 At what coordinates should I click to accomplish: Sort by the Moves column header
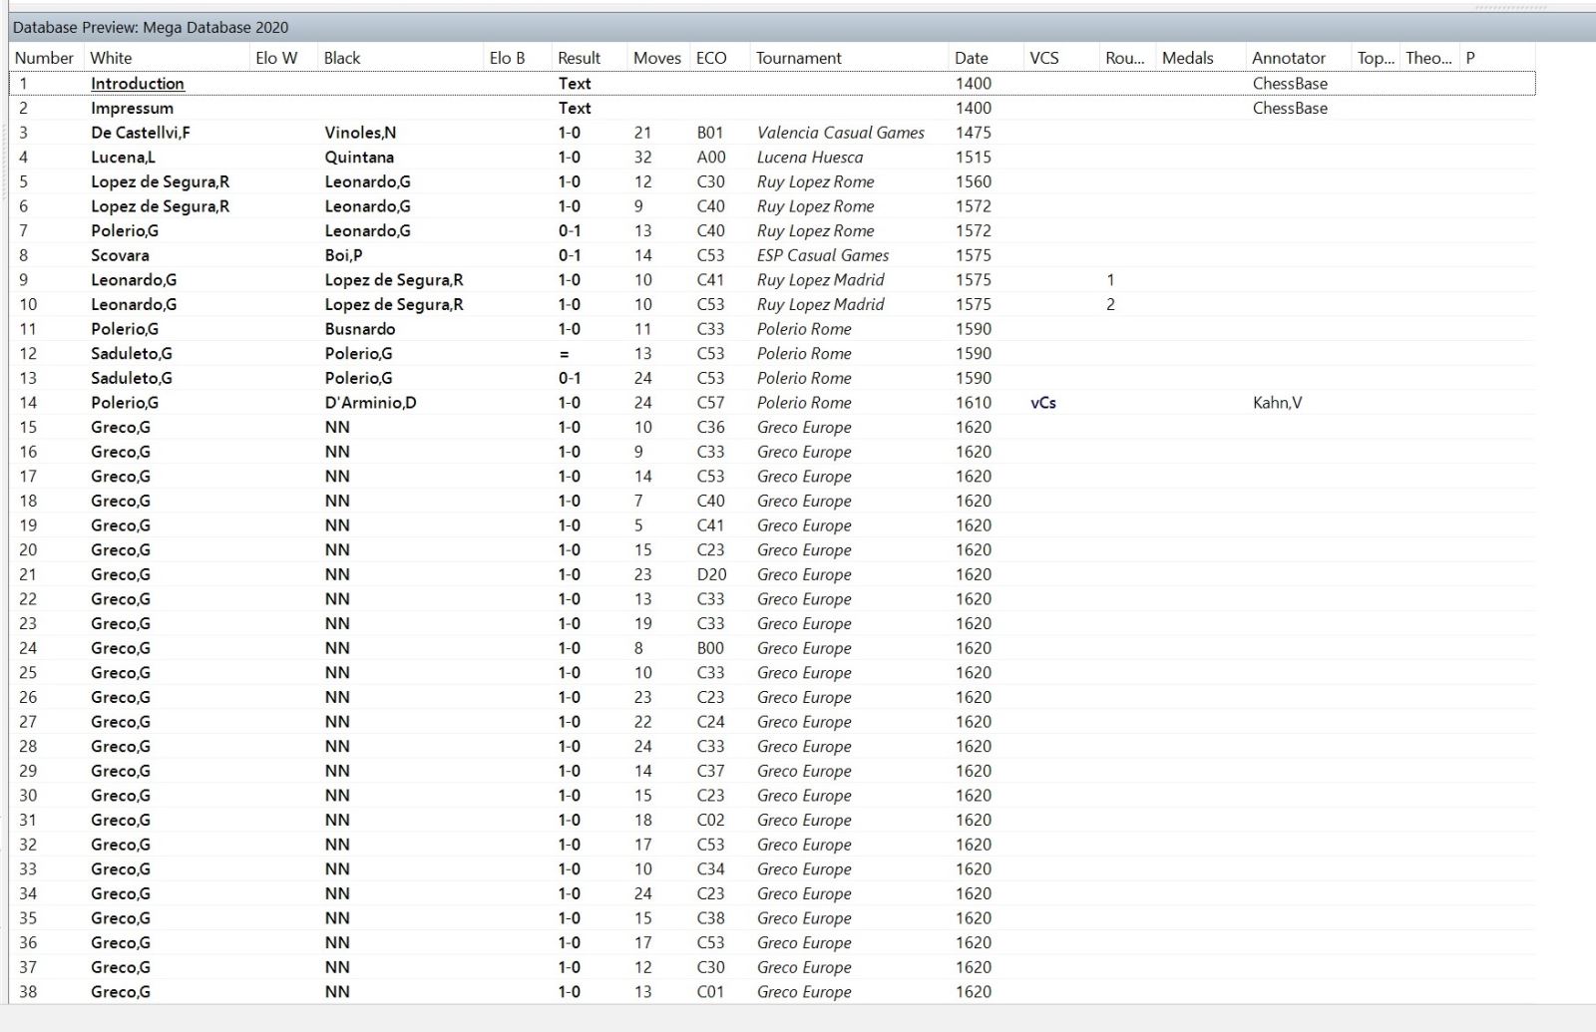pyautogui.click(x=656, y=58)
